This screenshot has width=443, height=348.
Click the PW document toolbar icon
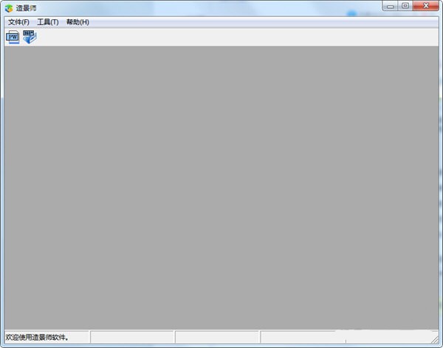click(x=13, y=37)
